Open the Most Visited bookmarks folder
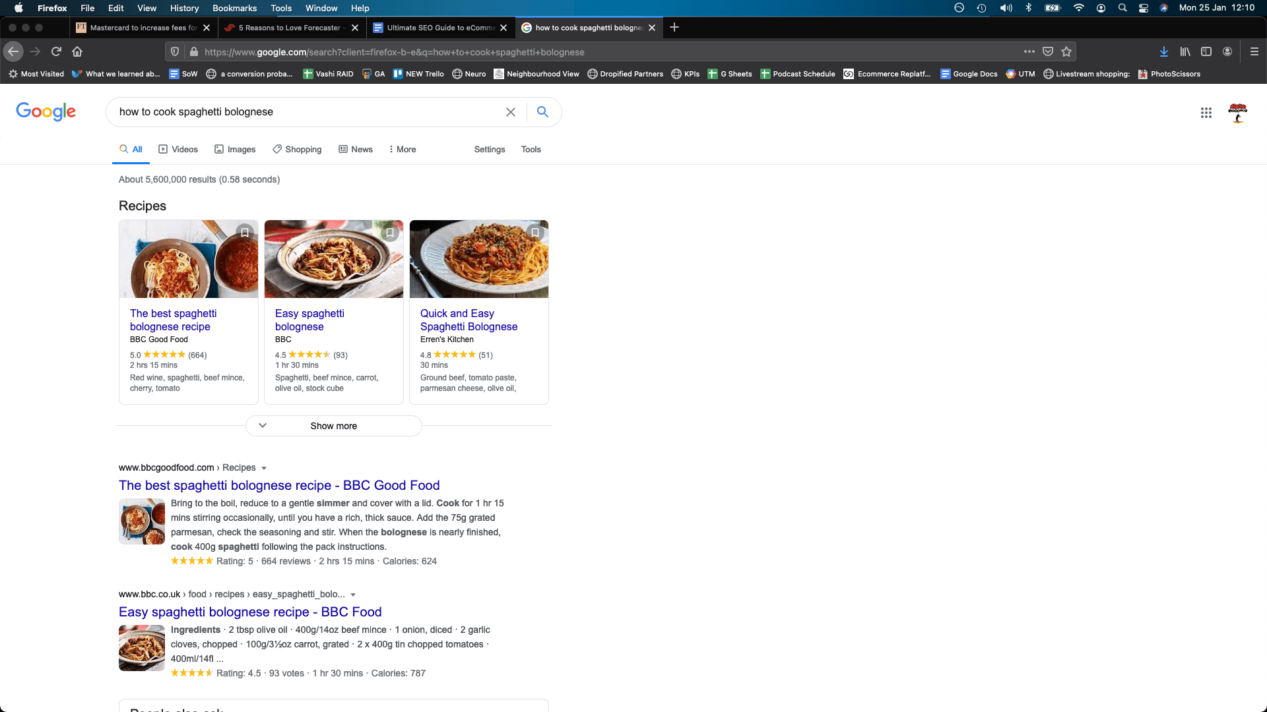Viewport: 1267px width, 712px height. 36,74
